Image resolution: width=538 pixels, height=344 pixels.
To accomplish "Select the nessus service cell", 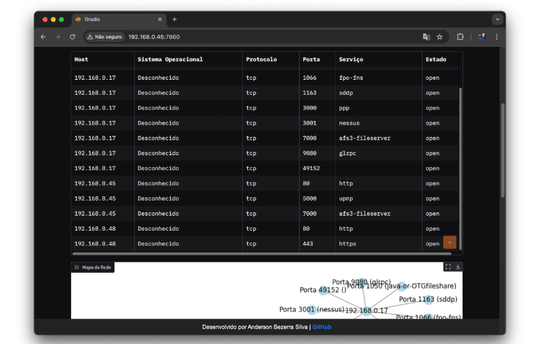I will (x=350, y=123).
